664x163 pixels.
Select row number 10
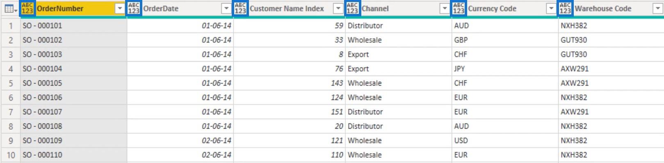coord(11,155)
